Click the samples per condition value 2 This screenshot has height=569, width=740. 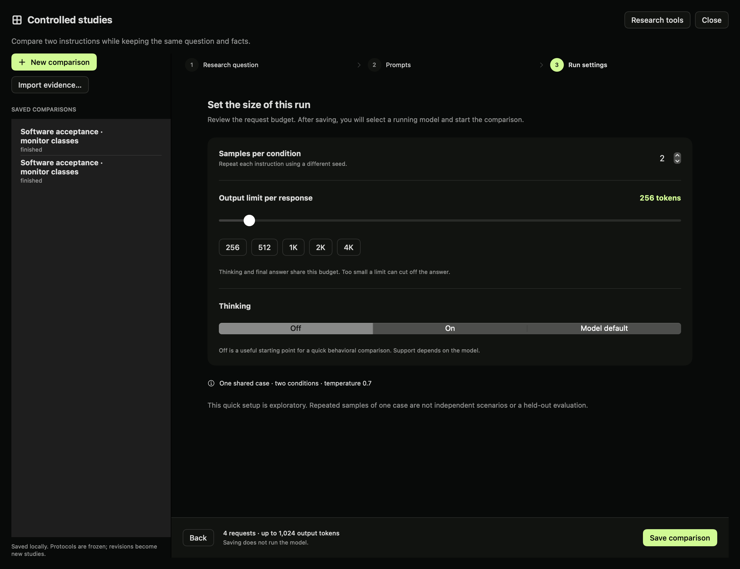pyautogui.click(x=662, y=158)
